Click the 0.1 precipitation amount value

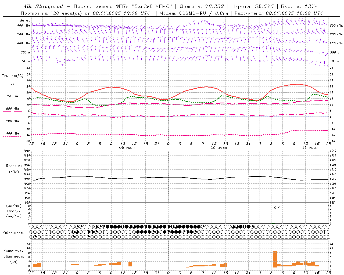277,208
